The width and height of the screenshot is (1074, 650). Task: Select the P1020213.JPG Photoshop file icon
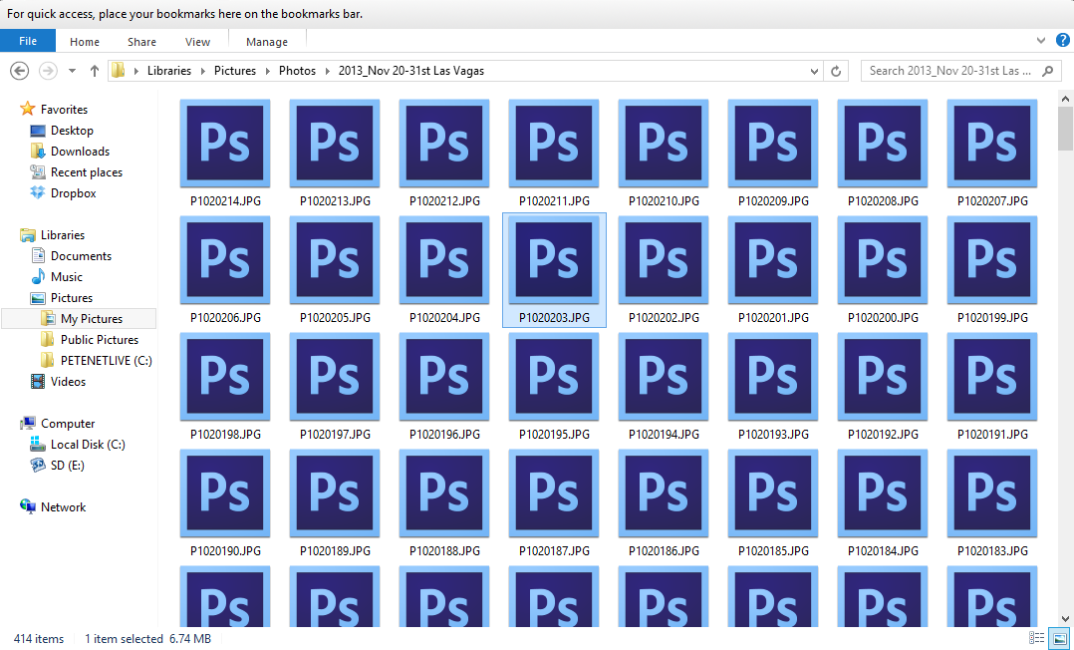click(x=335, y=144)
